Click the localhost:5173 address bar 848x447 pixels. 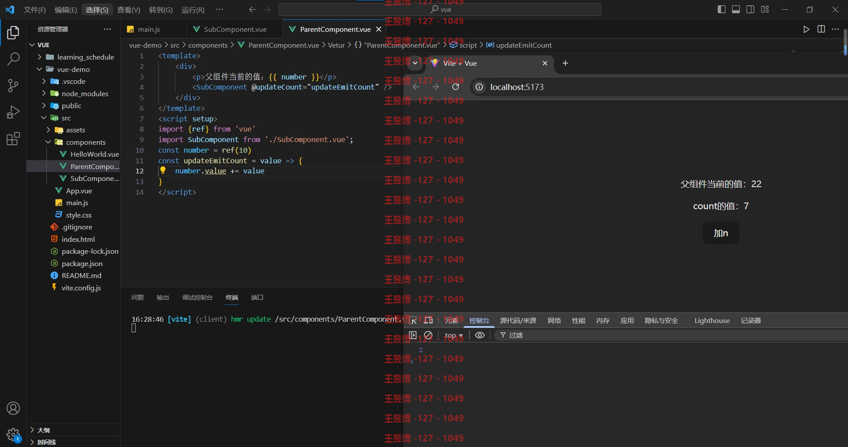659,87
